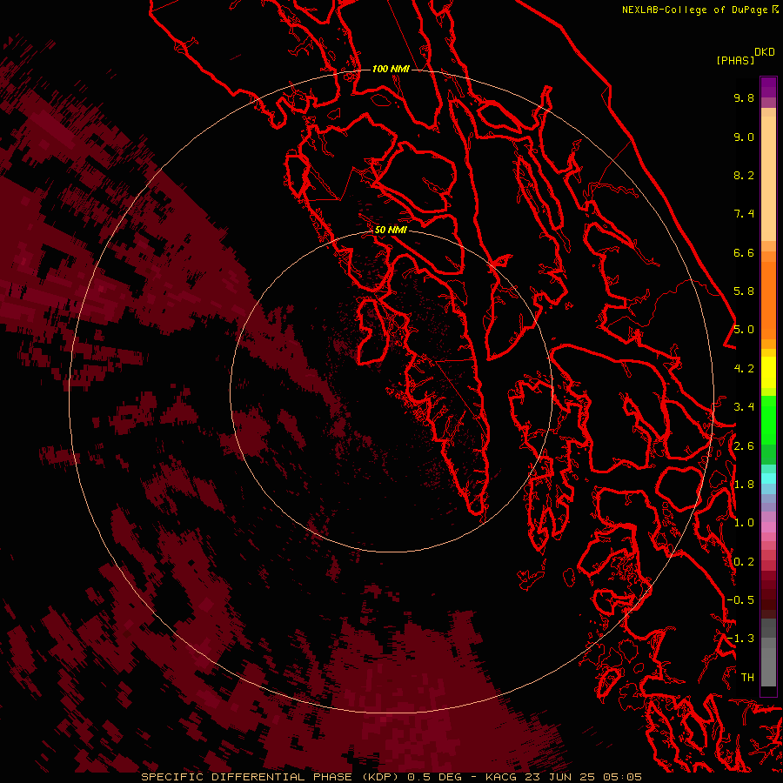The image size is (783, 783).
Task: Click the SPECIFIC DIFFERENTIAL PHASE (KDP) caption
Action: pyautogui.click(x=271, y=777)
